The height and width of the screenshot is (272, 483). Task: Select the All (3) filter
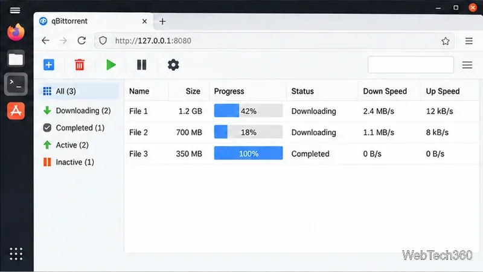pos(78,91)
